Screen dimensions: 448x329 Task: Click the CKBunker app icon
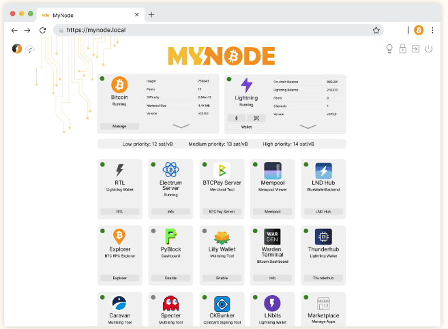pyautogui.click(x=222, y=304)
